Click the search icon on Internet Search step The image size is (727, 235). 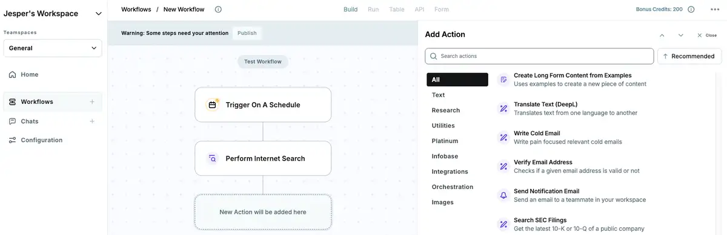[x=213, y=158]
